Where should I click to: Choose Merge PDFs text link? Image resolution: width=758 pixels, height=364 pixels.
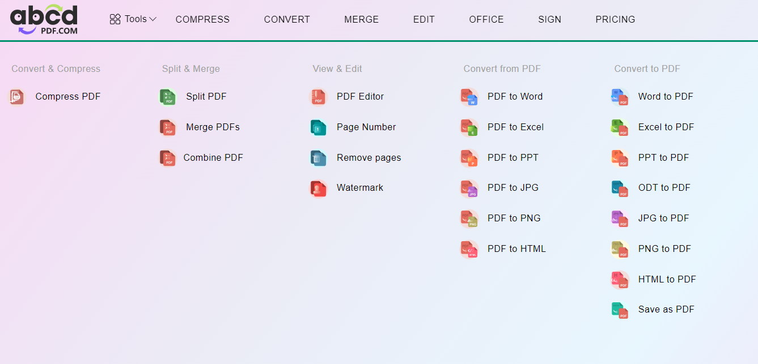[213, 127]
